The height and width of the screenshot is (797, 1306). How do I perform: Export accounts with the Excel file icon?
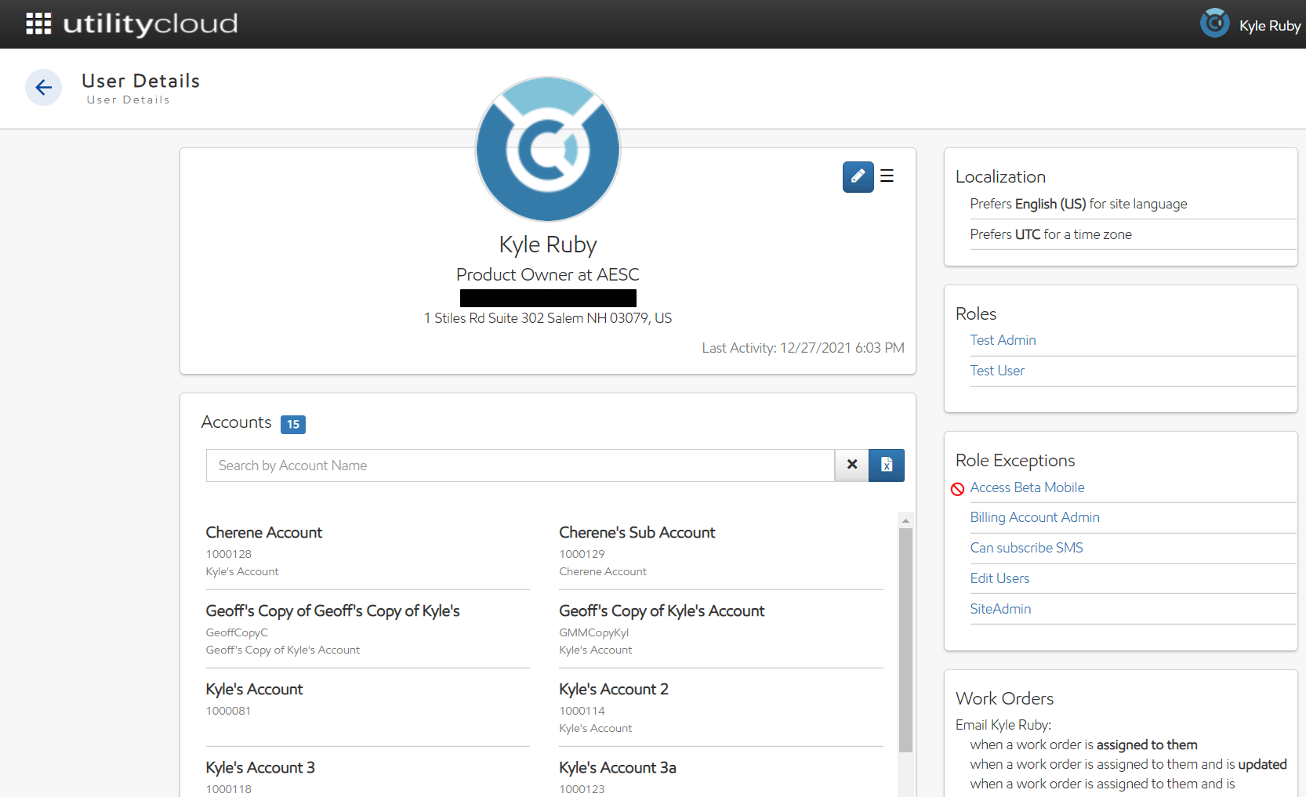click(x=887, y=465)
